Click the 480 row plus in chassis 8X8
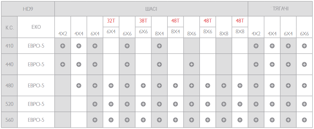Screen dimensions: 314x129 (x=224, y=86)
